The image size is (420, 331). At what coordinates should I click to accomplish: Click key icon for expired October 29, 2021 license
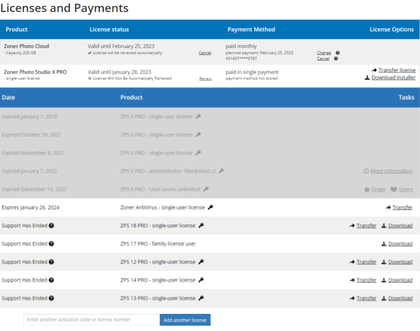[198, 135]
